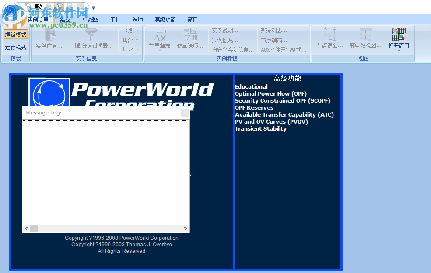Open Transient Stability from advanced features list
This screenshot has width=431, height=273.
click(260, 128)
